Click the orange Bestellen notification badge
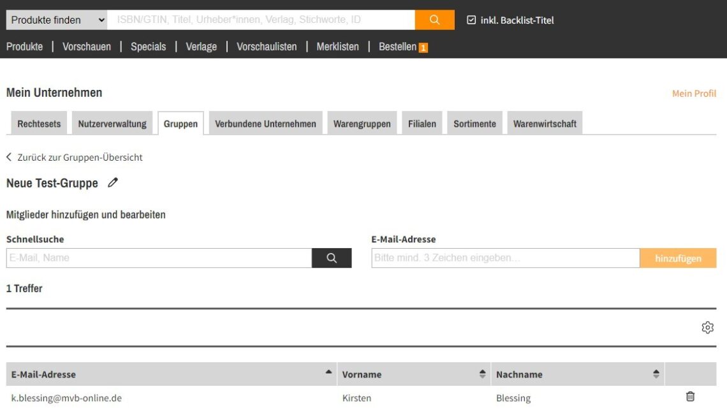The width and height of the screenshot is (727, 410). point(423,48)
